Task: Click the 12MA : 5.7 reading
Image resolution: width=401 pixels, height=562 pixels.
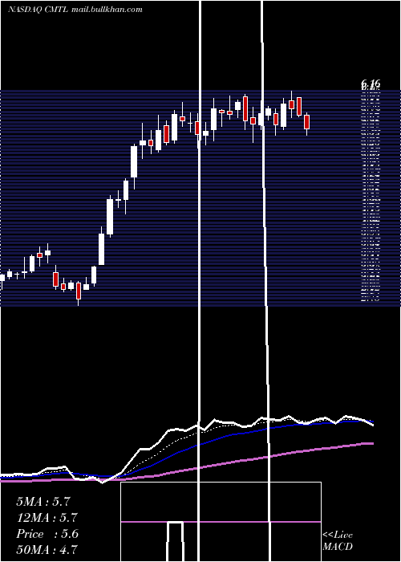Action: [47, 518]
